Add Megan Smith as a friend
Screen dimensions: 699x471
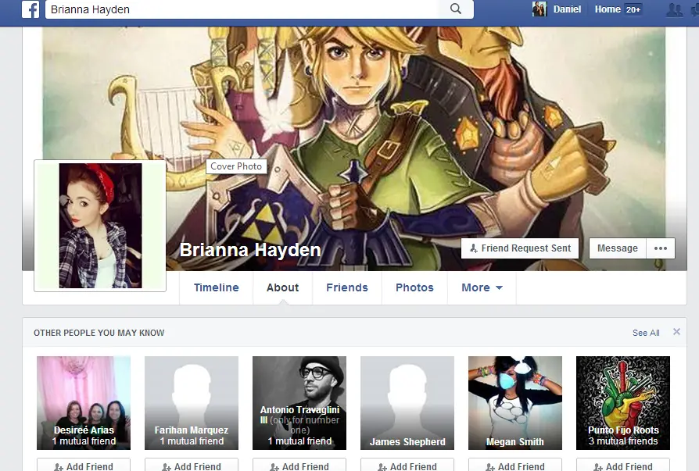tap(515, 466)
